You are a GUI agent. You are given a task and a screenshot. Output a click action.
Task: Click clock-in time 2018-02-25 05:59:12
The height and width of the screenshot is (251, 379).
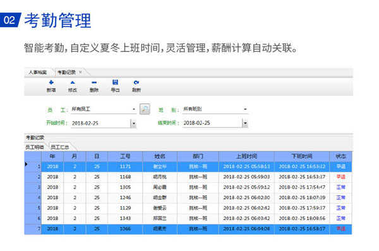pyautogui.click(x=246, y=187)
